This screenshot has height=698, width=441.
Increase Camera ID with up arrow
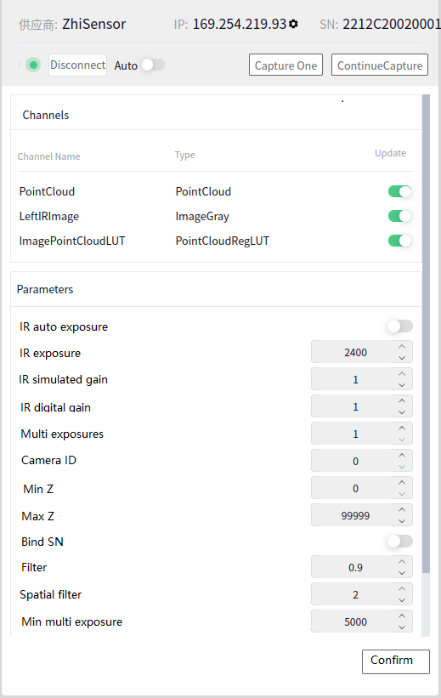point(402,456)
